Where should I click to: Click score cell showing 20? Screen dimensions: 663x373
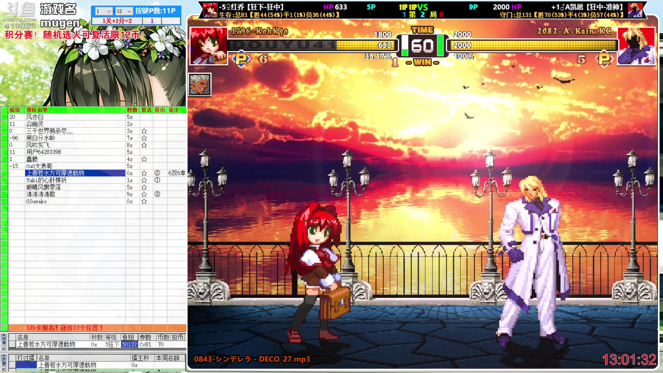[x=16, y=117]
